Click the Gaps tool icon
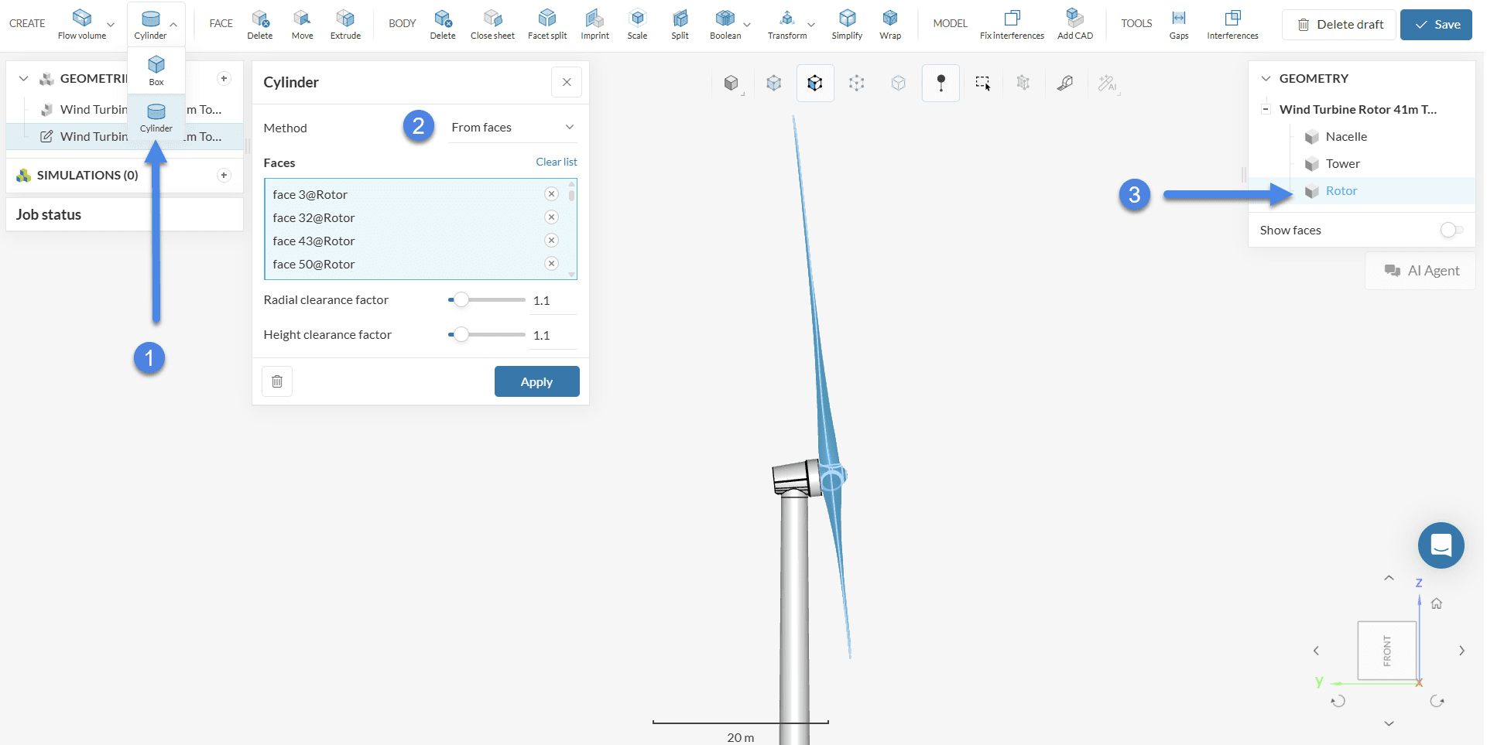Screen dimensions: 1487x745 (1179, 24)
